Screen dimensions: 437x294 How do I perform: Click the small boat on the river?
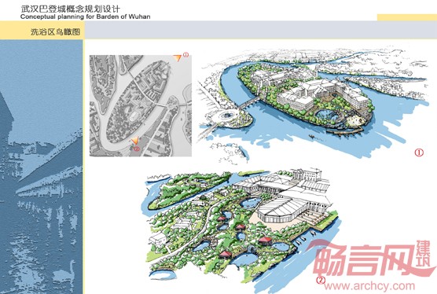click(312, 136)
